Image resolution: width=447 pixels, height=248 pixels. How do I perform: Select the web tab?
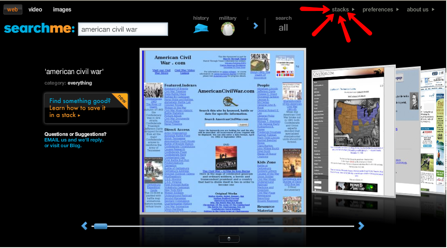pyautogui.click(x=12, y=9)
